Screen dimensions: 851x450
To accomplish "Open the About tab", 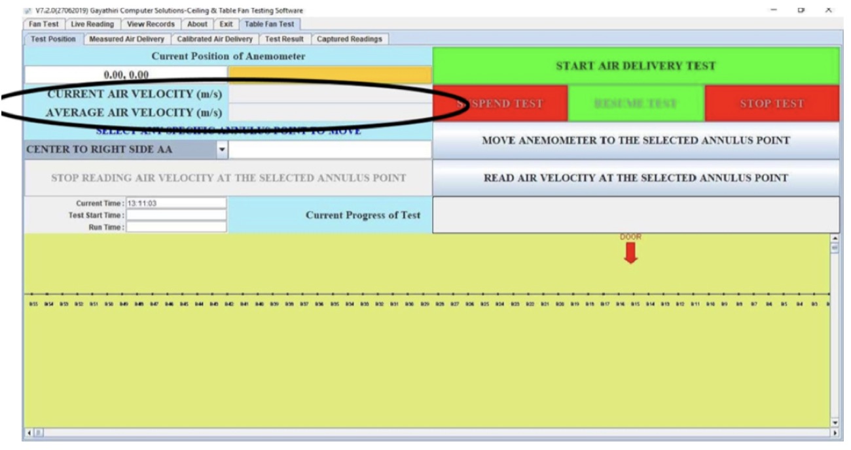I will tap(198, 24).
